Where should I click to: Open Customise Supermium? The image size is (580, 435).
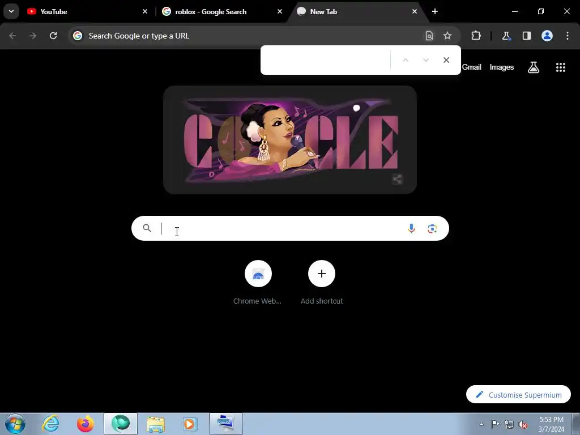pos(519,395)
